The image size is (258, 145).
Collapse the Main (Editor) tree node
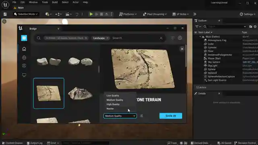[x=200, y=37]
